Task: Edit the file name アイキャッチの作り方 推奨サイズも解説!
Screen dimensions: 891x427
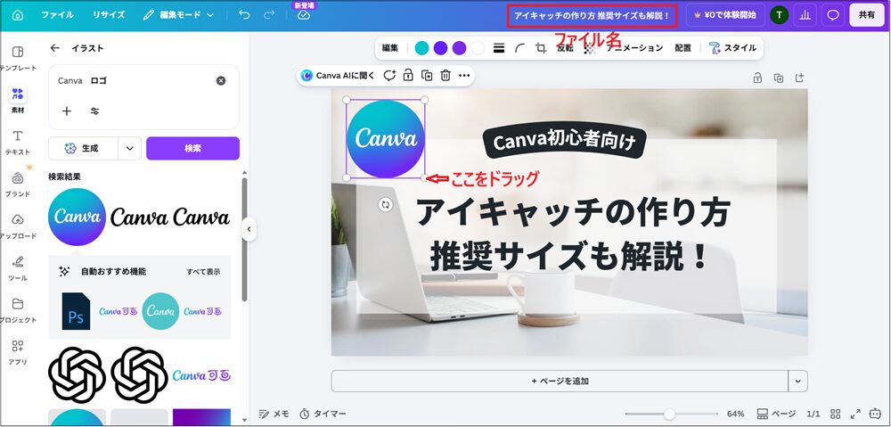Action: point(593,16)
